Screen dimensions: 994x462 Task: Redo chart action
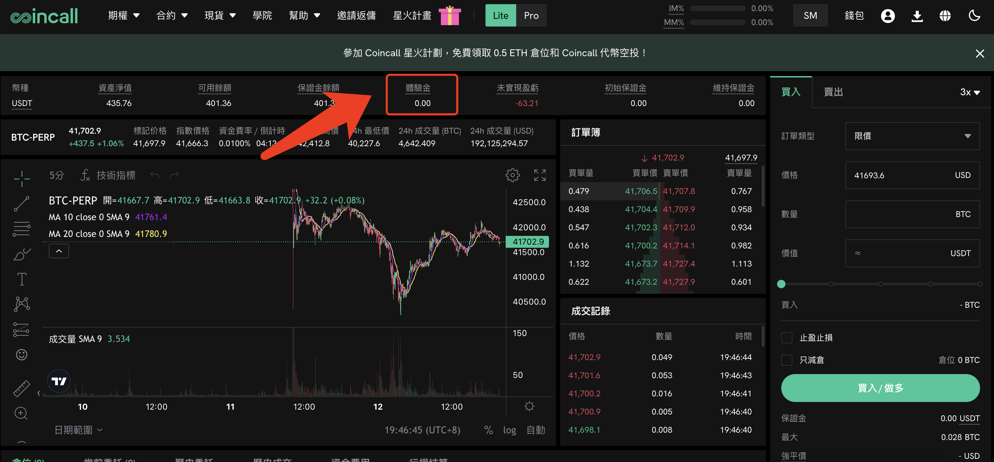point(174,175)
